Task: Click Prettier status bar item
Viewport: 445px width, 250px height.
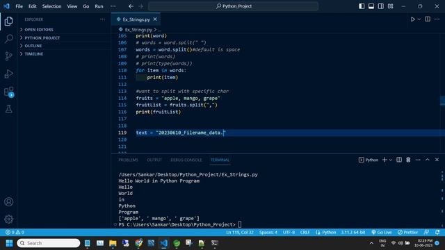Action: pyautogui.click(x=407, y=232)
